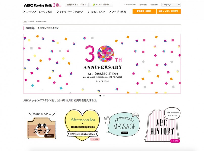This screenshot has width=204, height=151.
Task: Expand the レシピ・ワークショップ menu
Action: [70, 12]
